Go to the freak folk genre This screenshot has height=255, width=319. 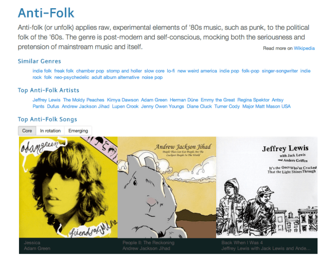pyautogui.click(x=63, y=71)
